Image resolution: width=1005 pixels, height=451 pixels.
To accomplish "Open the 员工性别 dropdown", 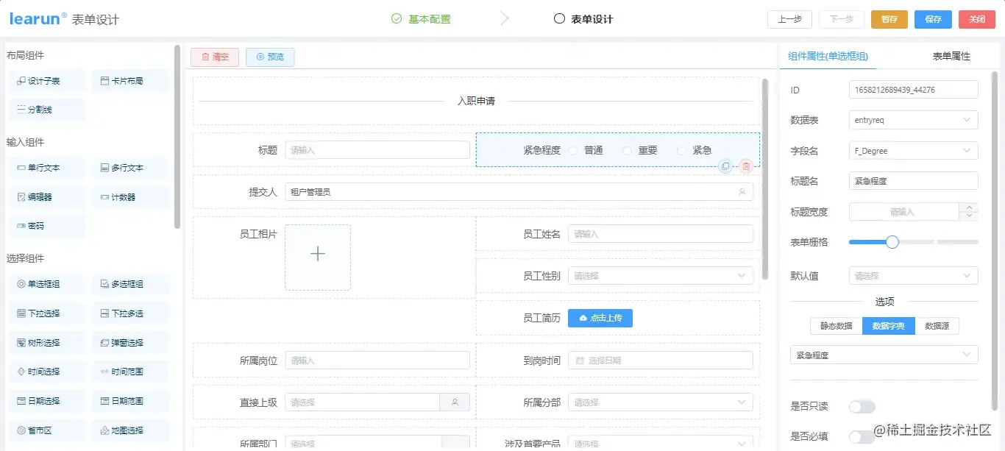I will tap(661, 276).
